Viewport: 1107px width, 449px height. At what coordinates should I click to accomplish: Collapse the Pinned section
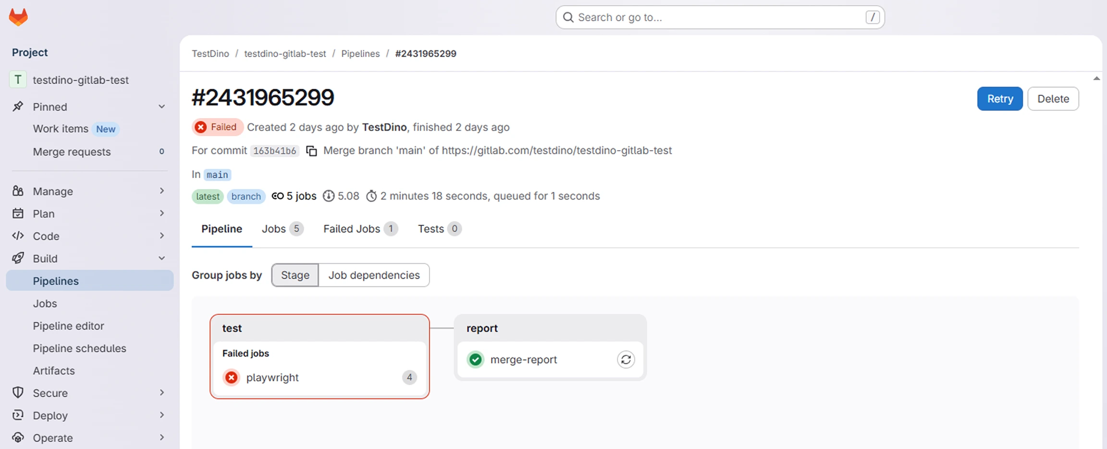tap(162, 106)
